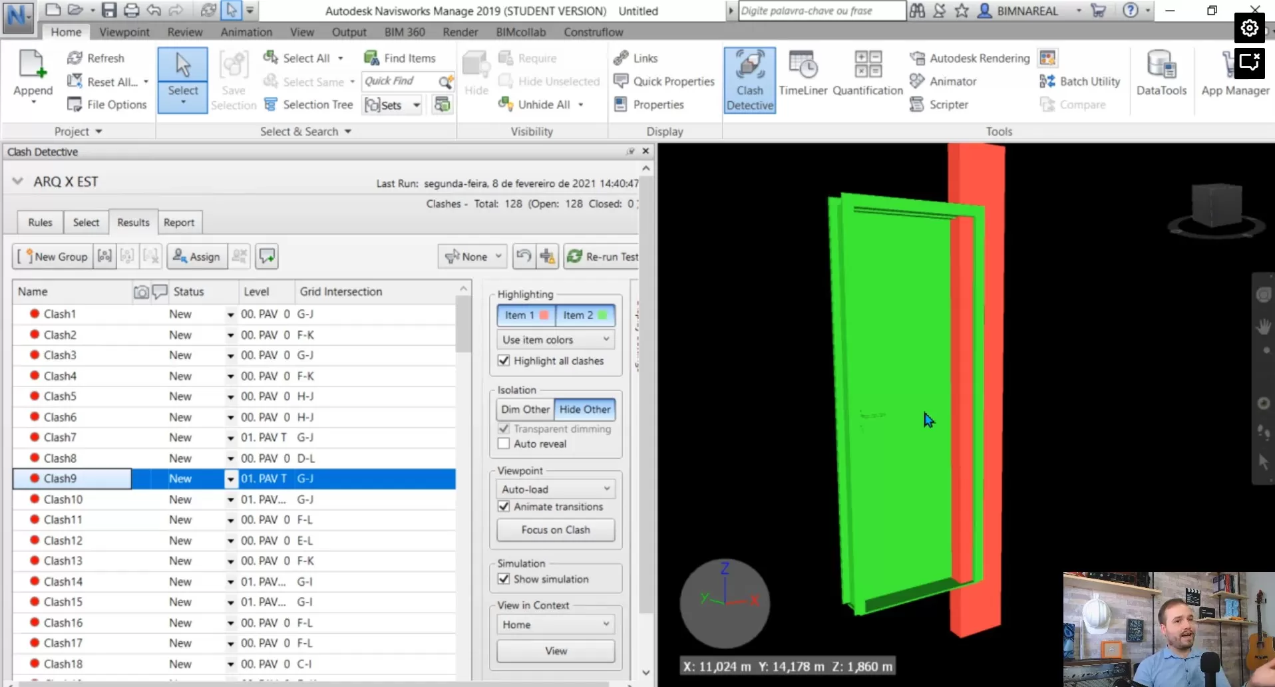Click the Save icon in quick access toolbar
Image resolution: width=1275 pixels, height=687 pixels.
[x=109, y=10]
